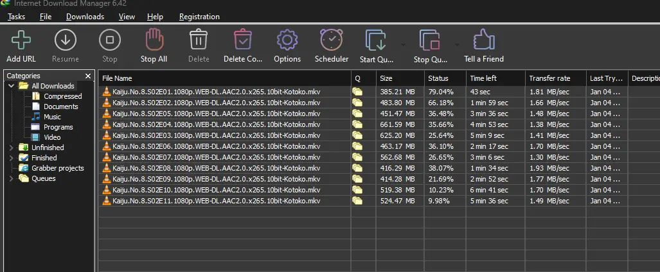Select the Kaiju.No.8.S02E08 file name
The image size is (660, 272).
pos(217,168)
